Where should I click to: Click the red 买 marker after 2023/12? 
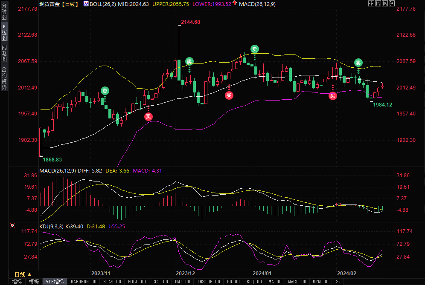pos(229,95)
